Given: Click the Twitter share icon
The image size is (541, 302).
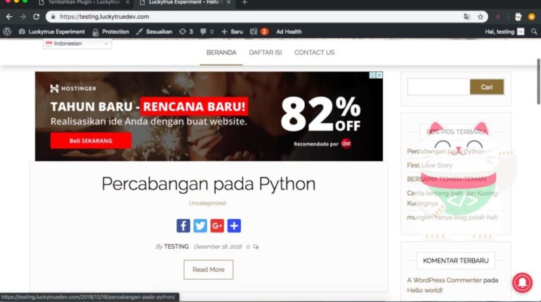Looking at the screenshot, I should tap(200, 225).
